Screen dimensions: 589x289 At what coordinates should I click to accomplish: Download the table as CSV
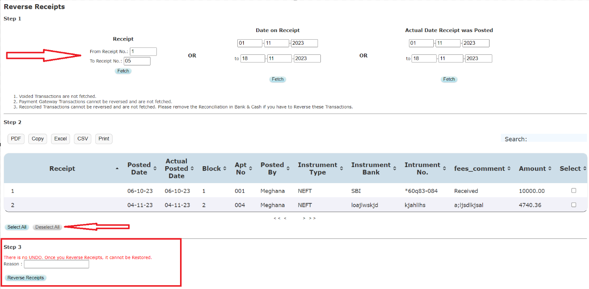click(82, 138)
